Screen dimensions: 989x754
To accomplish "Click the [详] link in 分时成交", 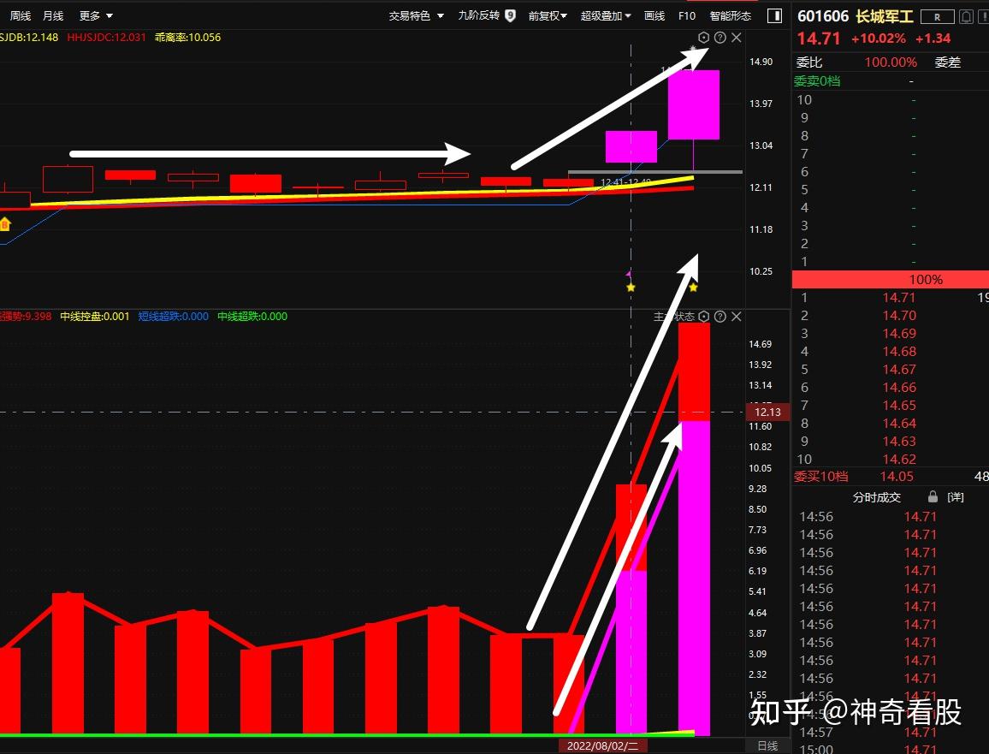I will pyautogui.click(x=956, y=496).
